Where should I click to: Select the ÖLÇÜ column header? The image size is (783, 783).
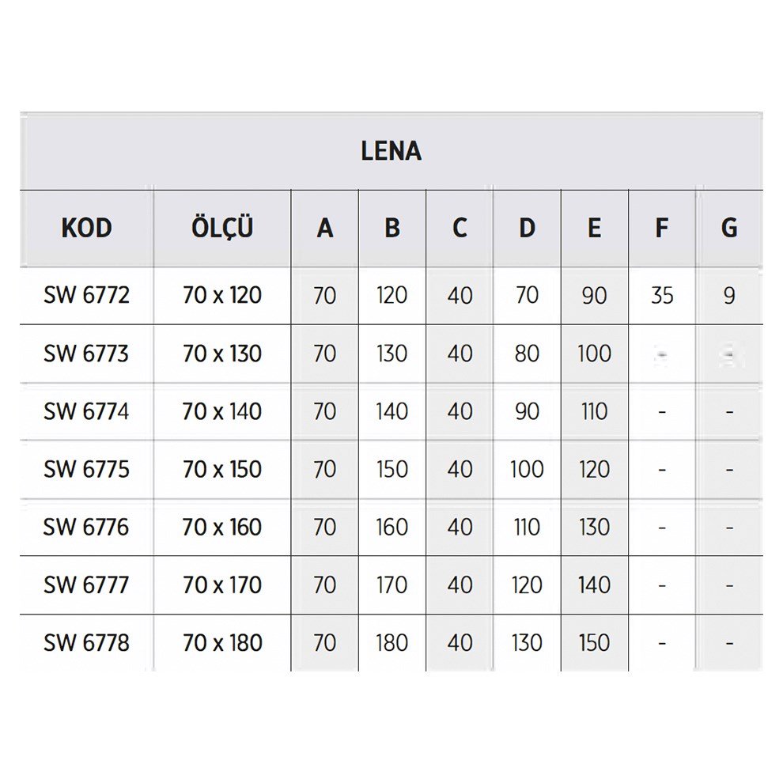222,229
